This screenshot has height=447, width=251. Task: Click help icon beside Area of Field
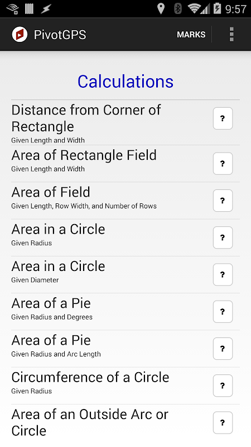point(223,201)
